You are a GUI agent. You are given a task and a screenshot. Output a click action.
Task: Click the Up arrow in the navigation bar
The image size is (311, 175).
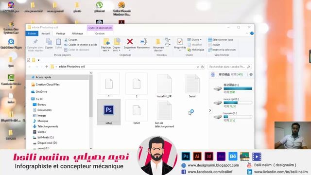click(47, 67)
